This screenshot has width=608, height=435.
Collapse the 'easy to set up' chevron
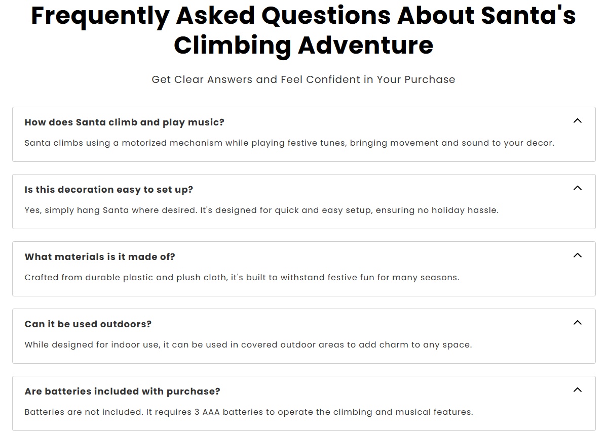pyautogui.click(x=577, y=188)
